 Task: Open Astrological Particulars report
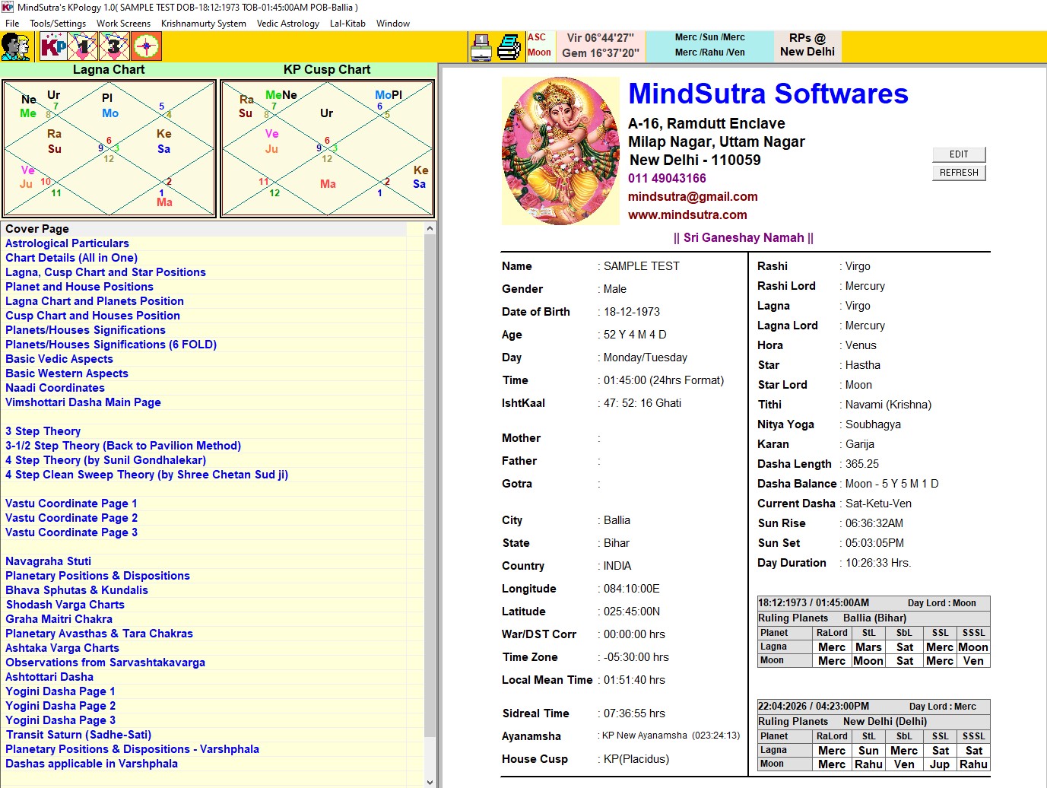pyautogui.click(x=67, y=243)
